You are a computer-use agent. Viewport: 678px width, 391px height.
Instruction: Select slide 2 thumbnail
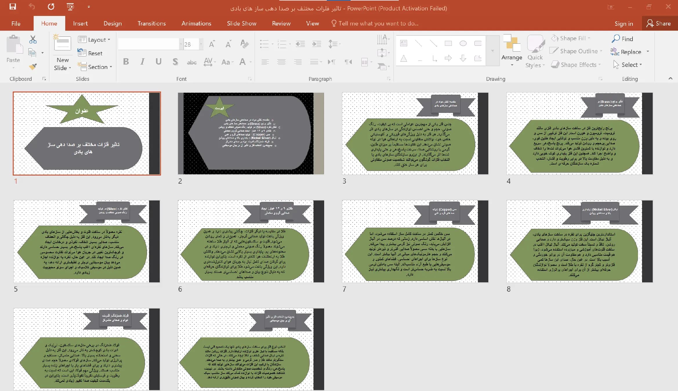[x=251, y=134]
